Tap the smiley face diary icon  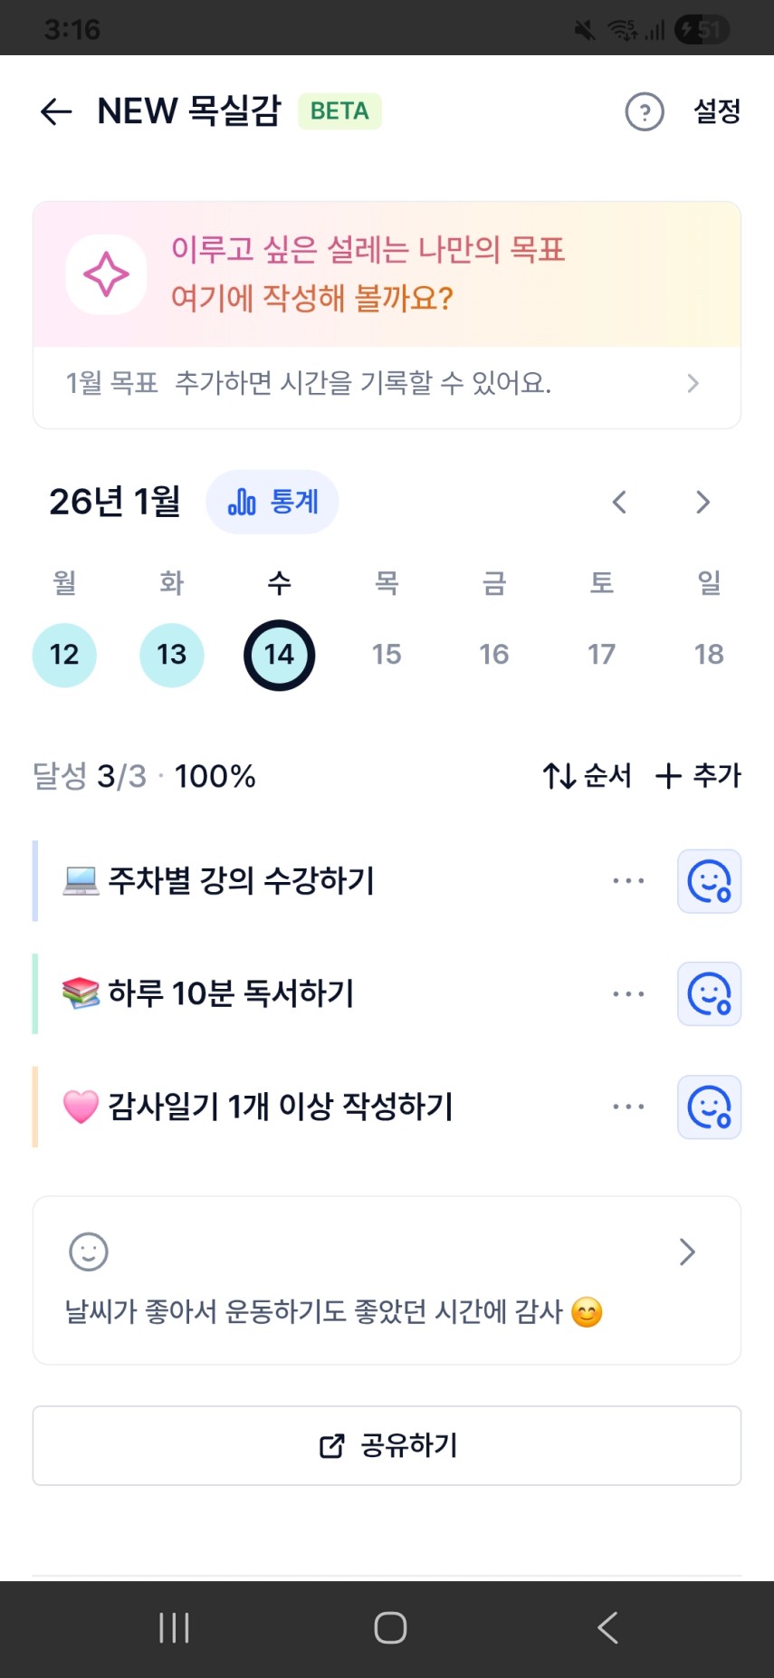click(89, 1251)
